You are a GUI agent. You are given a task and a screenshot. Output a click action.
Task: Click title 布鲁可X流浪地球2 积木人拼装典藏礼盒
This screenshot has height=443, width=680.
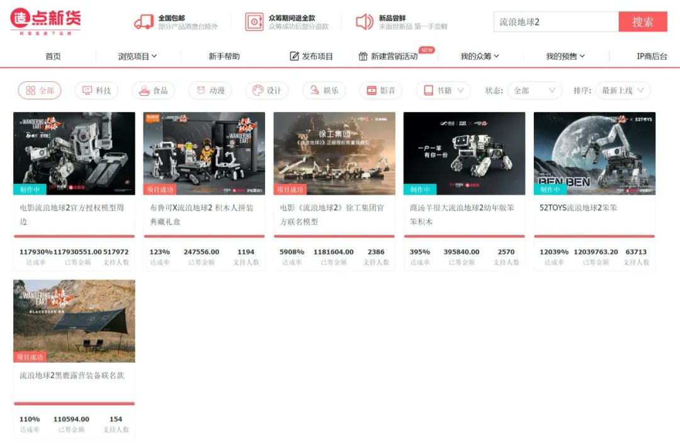tap(202, 214)
